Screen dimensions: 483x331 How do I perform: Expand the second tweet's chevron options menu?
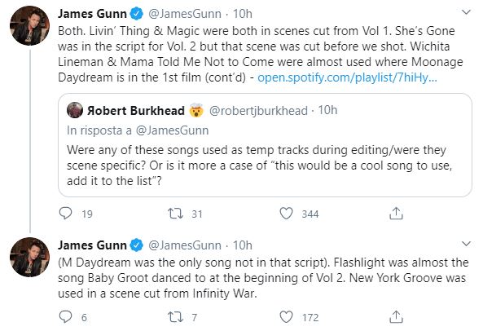point(467,244)
